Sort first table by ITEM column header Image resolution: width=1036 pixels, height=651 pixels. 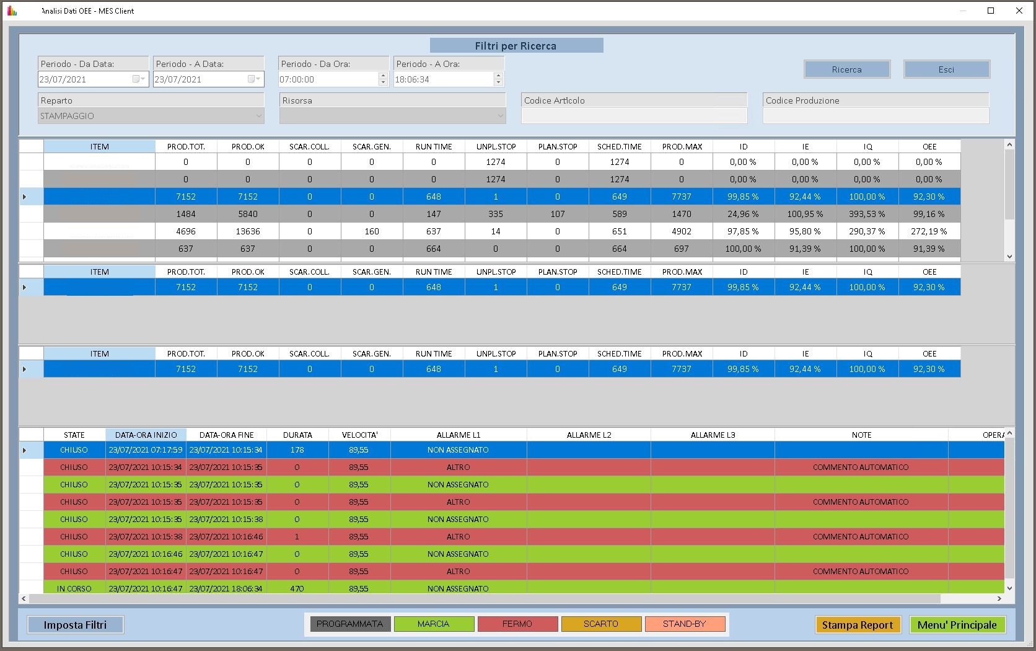99,147
